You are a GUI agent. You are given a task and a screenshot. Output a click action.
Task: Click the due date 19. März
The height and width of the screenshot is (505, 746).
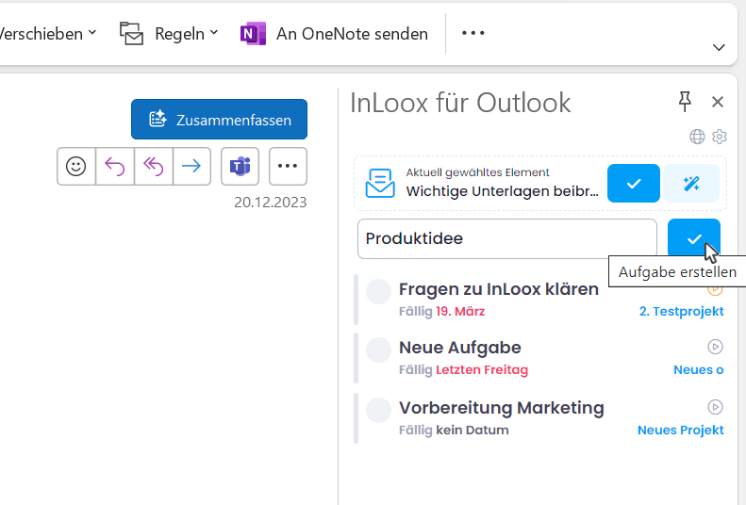(x=460, y=312)
